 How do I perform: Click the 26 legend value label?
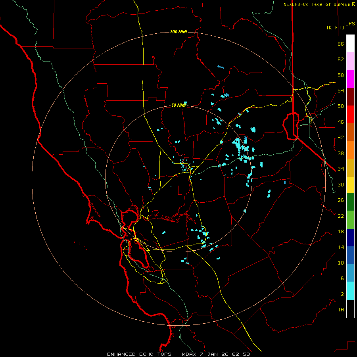tap(341, 200)
